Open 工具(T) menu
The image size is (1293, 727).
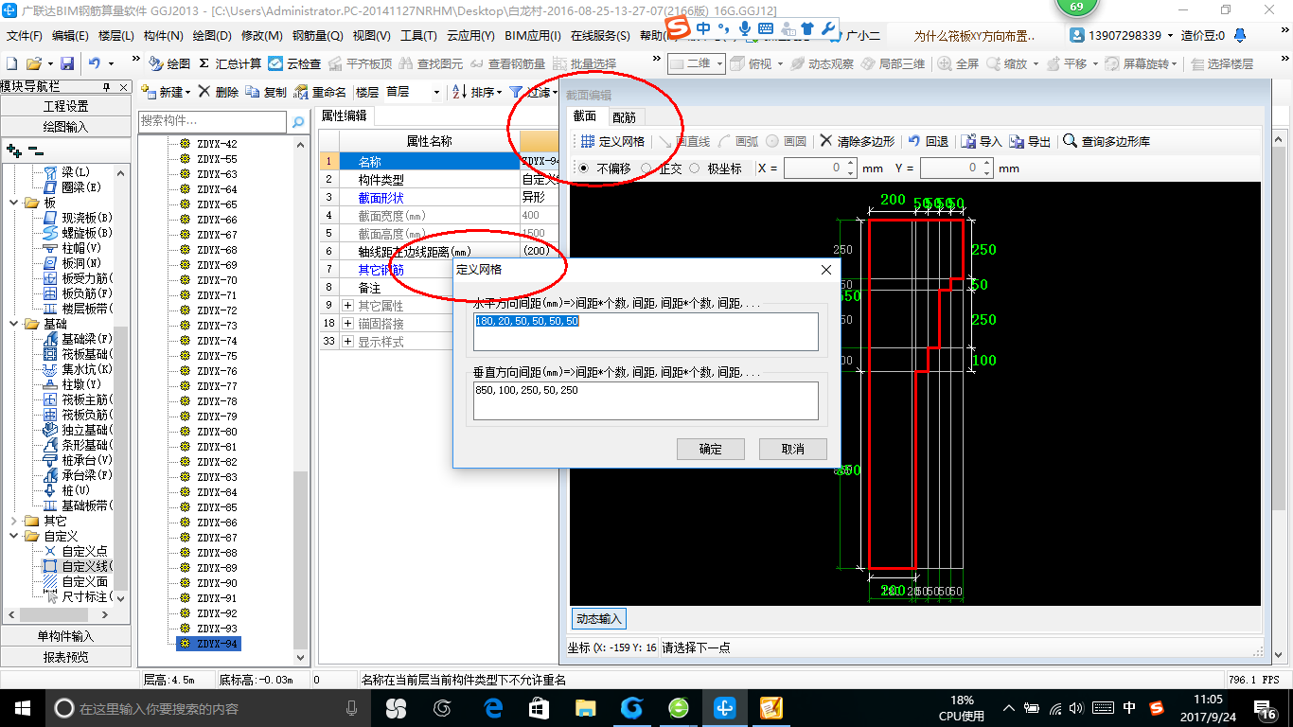click(x=418, y=36)
